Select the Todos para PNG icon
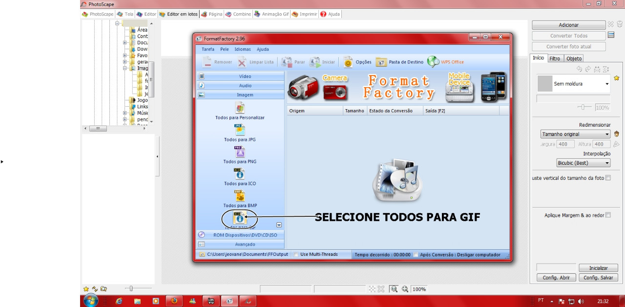 point(240,152)
